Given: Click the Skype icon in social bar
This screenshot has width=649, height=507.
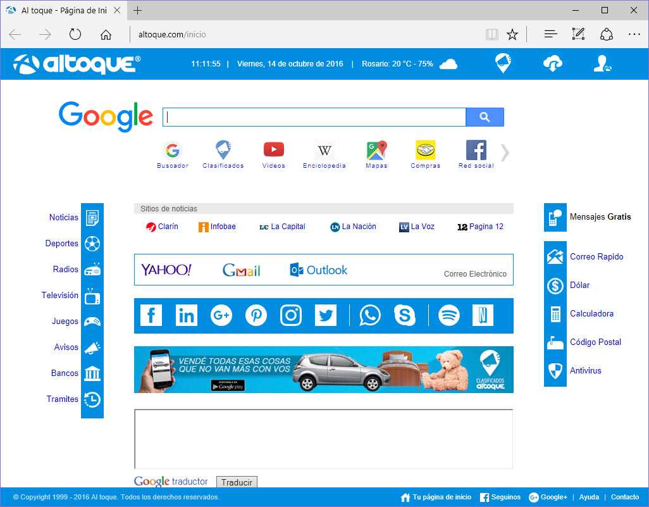Looking at the screenshot, I should coord(405,316).
